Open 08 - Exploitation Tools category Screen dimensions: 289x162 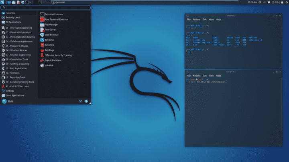click(18, 60)
